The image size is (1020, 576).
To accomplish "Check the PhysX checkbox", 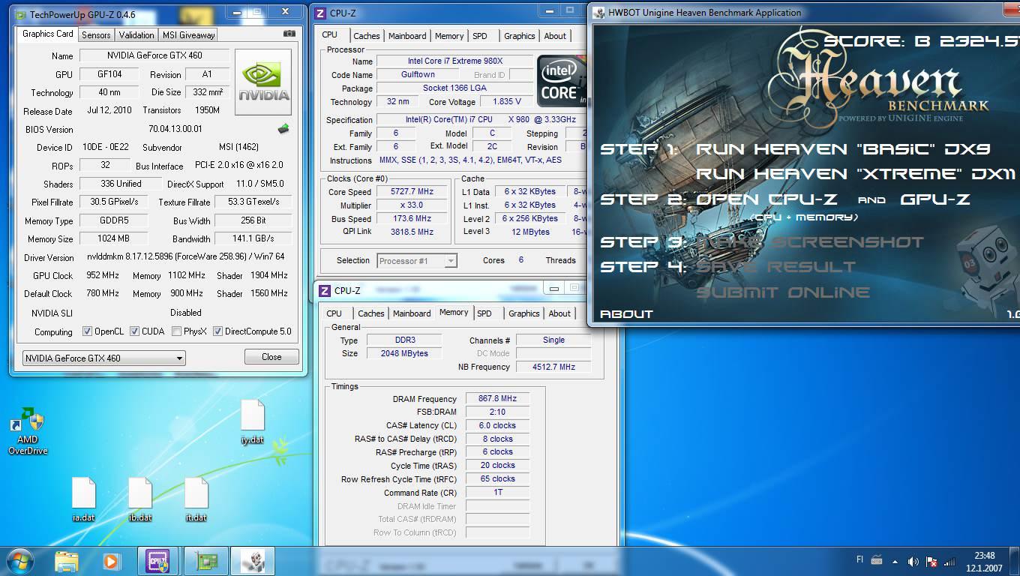I will [x=176, y=331].
